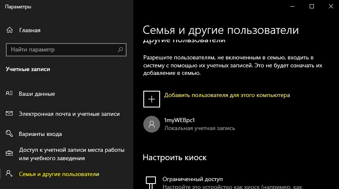This screenshot has width=339, height=189.
Task: Click the Найти параметр search field
Action: (63, 50)
